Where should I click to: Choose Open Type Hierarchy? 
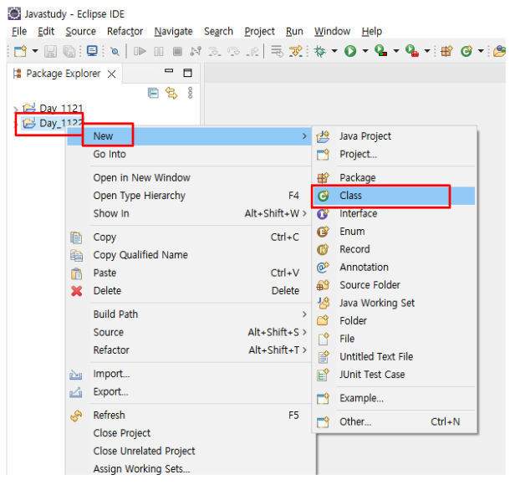[189, 196]
